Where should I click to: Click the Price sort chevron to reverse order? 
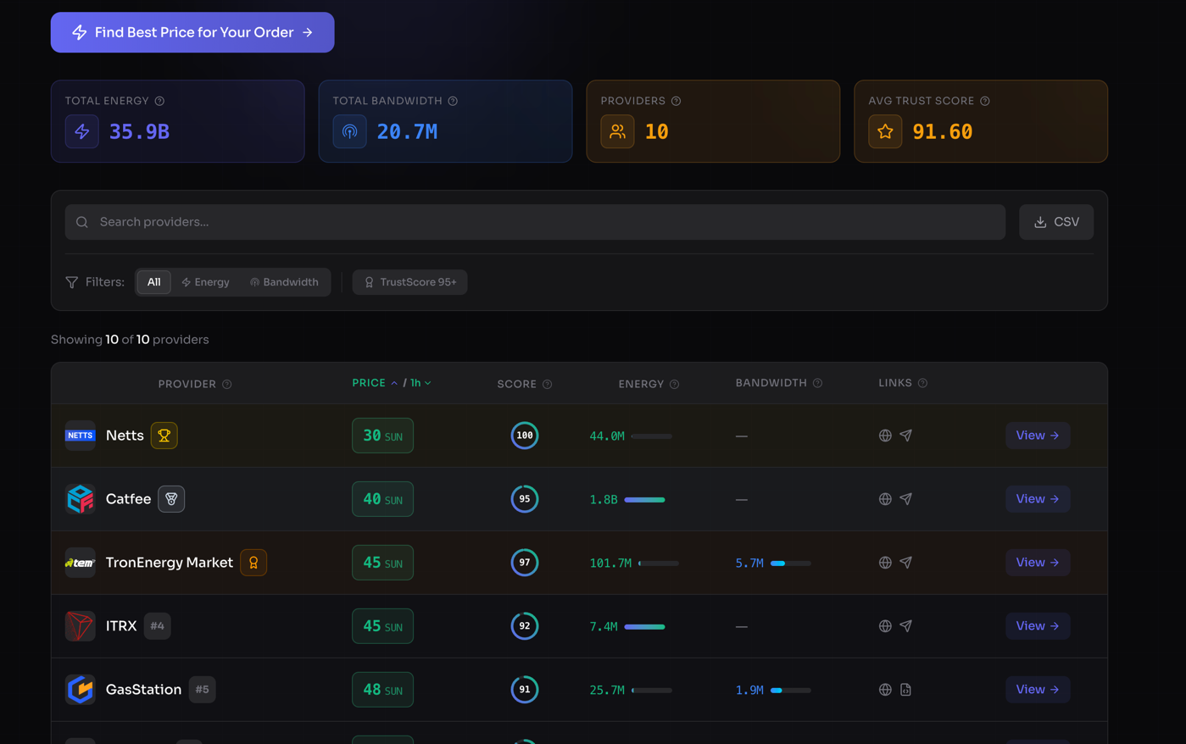coord(393,382)
